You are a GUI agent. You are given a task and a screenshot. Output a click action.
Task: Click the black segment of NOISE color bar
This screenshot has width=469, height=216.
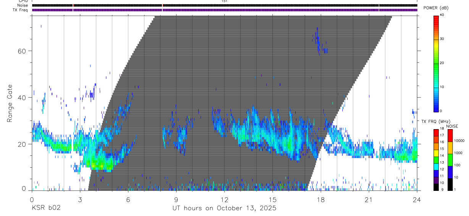pos(450,184)
